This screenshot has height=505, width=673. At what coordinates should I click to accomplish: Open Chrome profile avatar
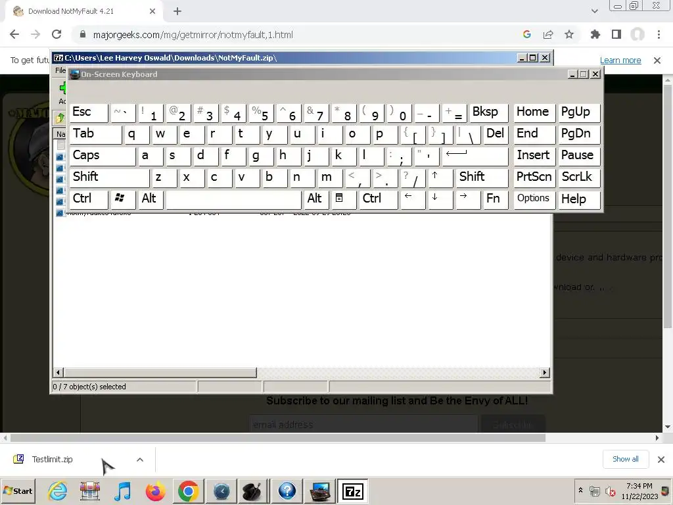pyautogui.click(x=638, y=34)
